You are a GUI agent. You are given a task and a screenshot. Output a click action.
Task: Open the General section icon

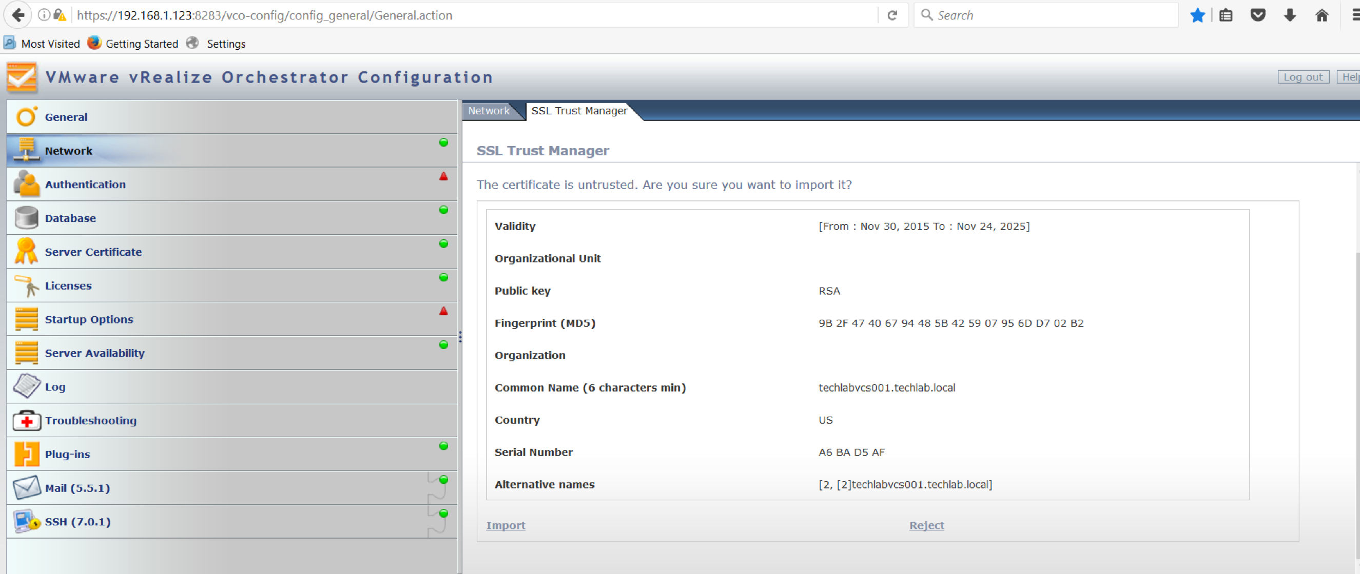pyautogui.click(x=26, y=116)
